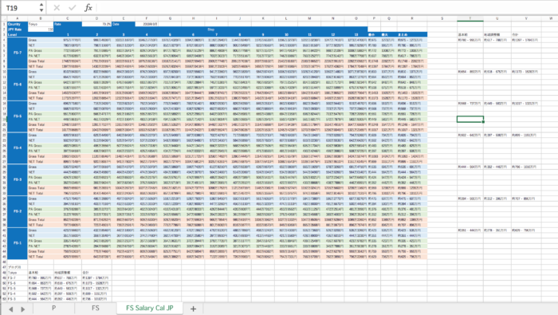Click the Country label cell
Viewport: 558px width, 315px height.
[17, 24]
